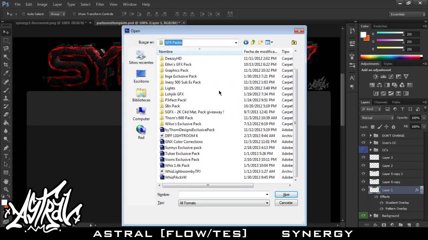
Task: Select Whiz 1.4k Pack file
Action: pos(177,165)
